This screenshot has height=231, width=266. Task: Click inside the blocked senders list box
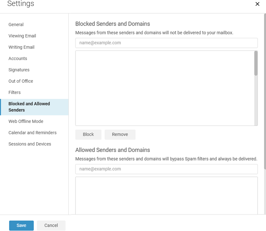click(x=165, y=88)
